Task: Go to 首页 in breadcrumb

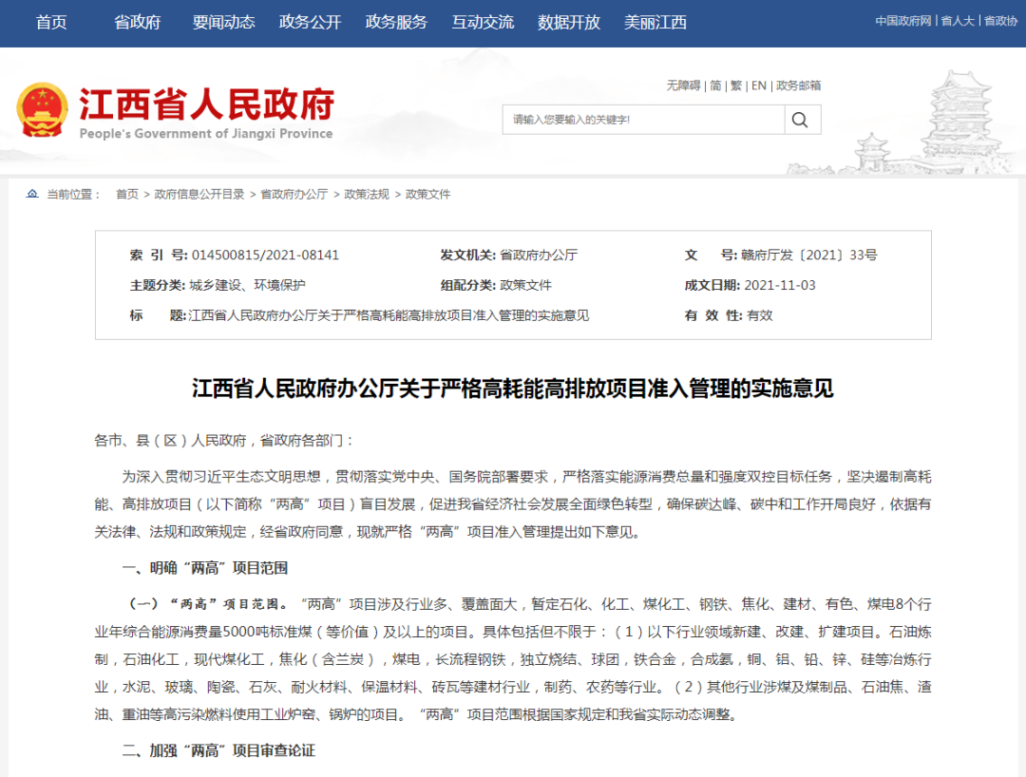Action: [127, 194]
